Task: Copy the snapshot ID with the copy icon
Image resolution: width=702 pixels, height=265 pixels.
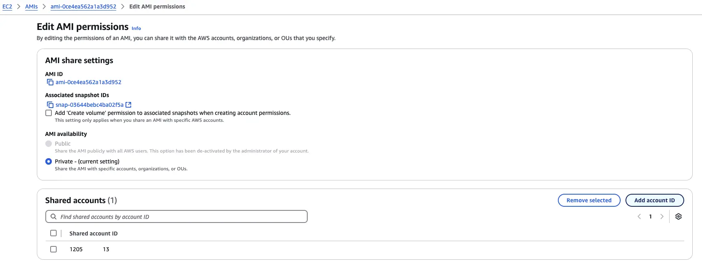Action: (50, 105)
